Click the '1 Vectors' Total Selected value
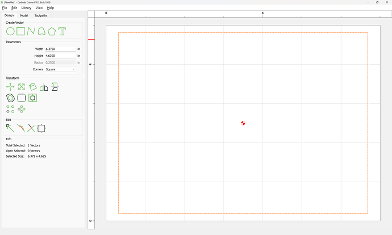The width and height of the screenshot is (392, 235). [34, 145]
